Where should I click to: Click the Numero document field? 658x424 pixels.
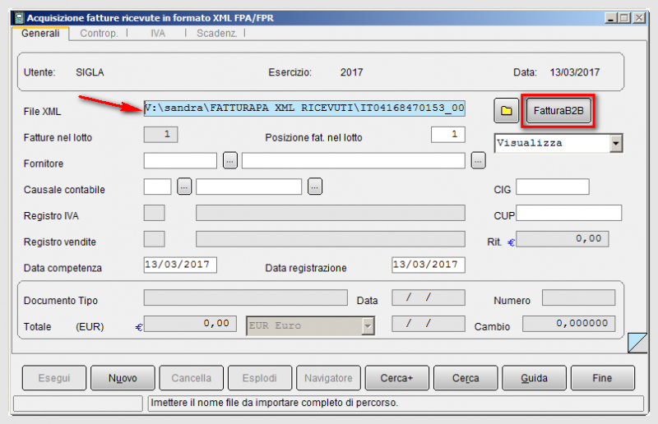click(579, 297)
